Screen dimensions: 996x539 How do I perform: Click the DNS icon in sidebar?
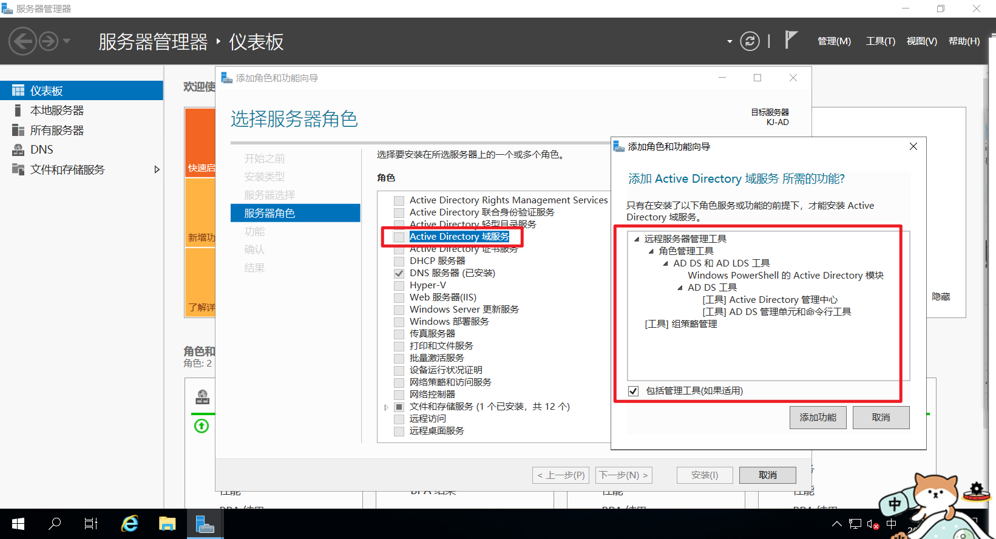tap(18, 150)
